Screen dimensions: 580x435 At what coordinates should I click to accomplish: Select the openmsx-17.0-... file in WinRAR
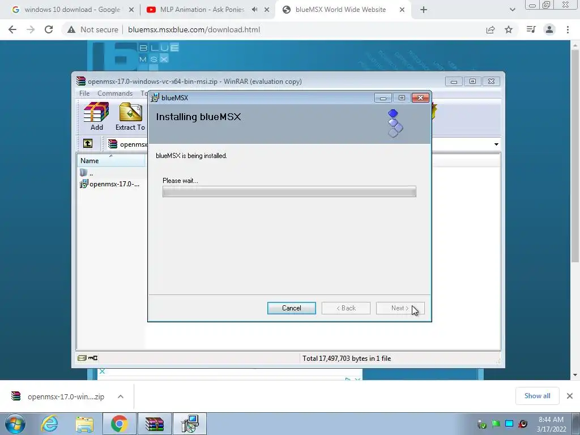pos(110,184)
